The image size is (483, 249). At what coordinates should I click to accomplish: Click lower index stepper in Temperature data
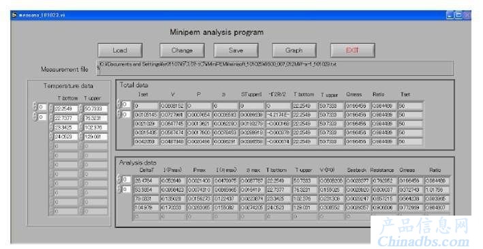pyautogui.click(x=35, y=117)
